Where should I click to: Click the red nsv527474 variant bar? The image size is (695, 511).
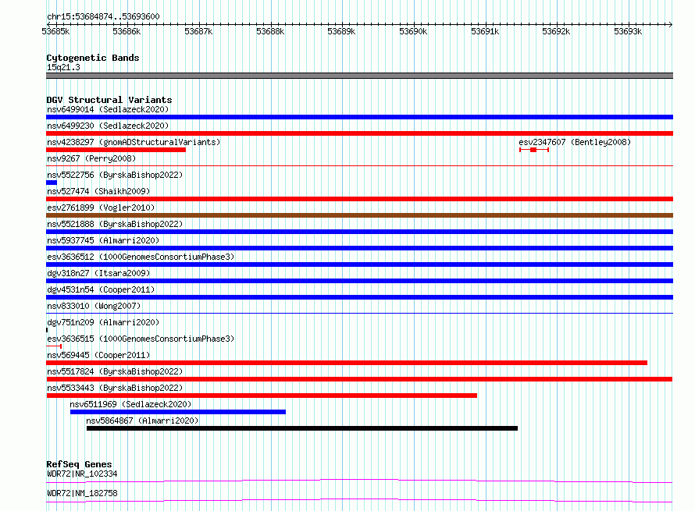click(359, 199)
